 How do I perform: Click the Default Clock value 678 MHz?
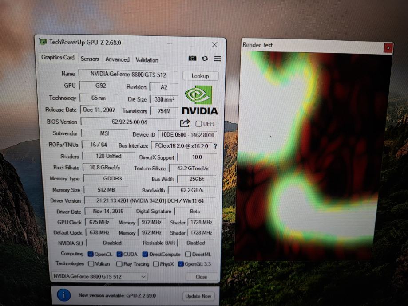tap(99, 232)
